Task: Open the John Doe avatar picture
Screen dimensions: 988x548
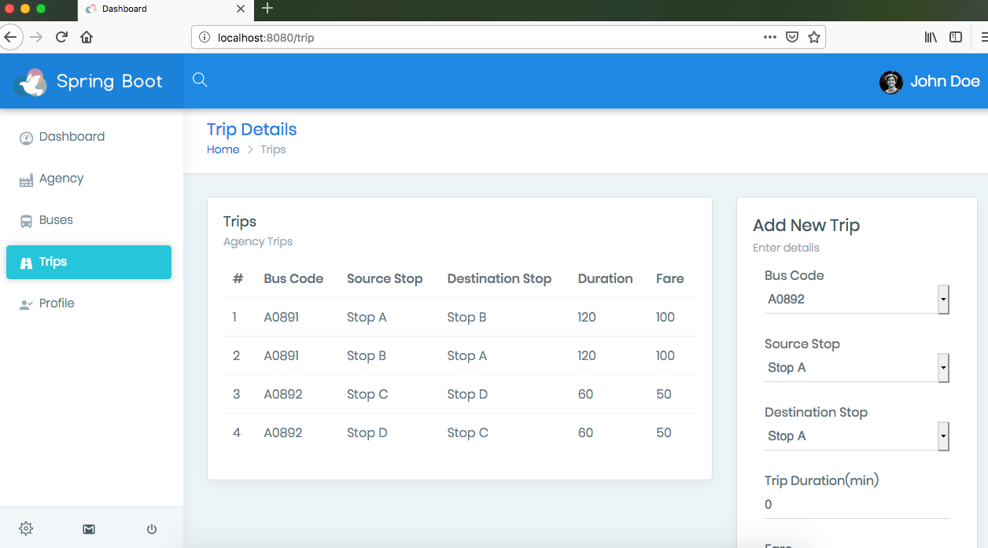Action: [890, 82]
